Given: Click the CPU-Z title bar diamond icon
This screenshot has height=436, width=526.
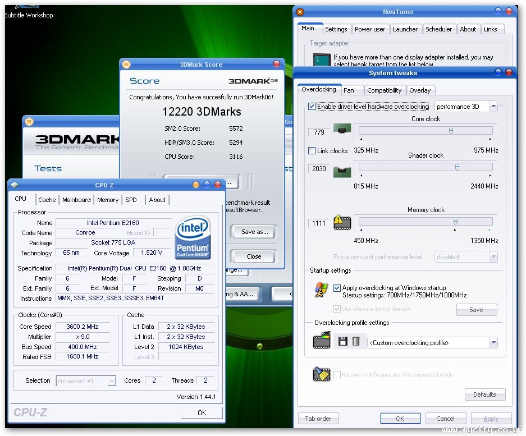Looking at the screenshot, I should click(15, 185).
